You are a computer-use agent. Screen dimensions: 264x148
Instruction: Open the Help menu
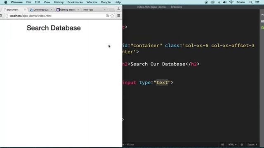pyautogui.click(x=118, y=2)
